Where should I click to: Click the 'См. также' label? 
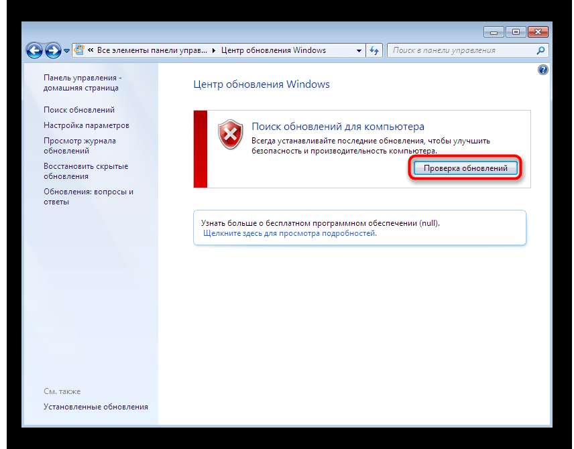pyautogui.click(x=62, y=391)
